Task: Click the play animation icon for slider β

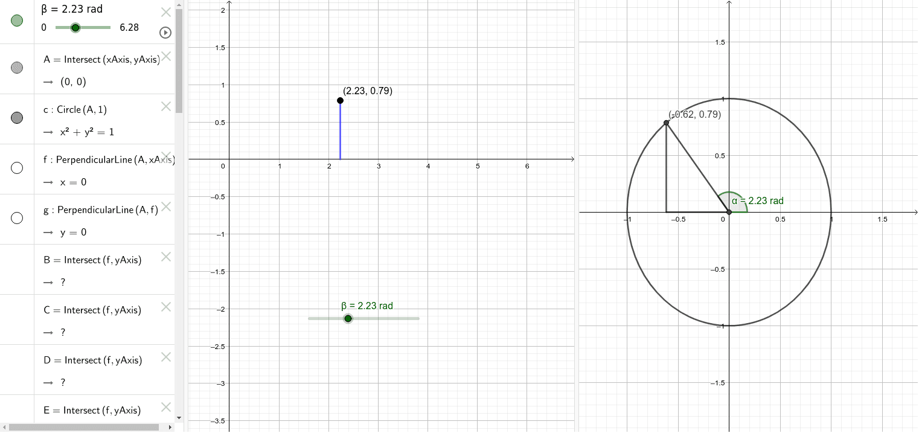Action: [165, 33]
